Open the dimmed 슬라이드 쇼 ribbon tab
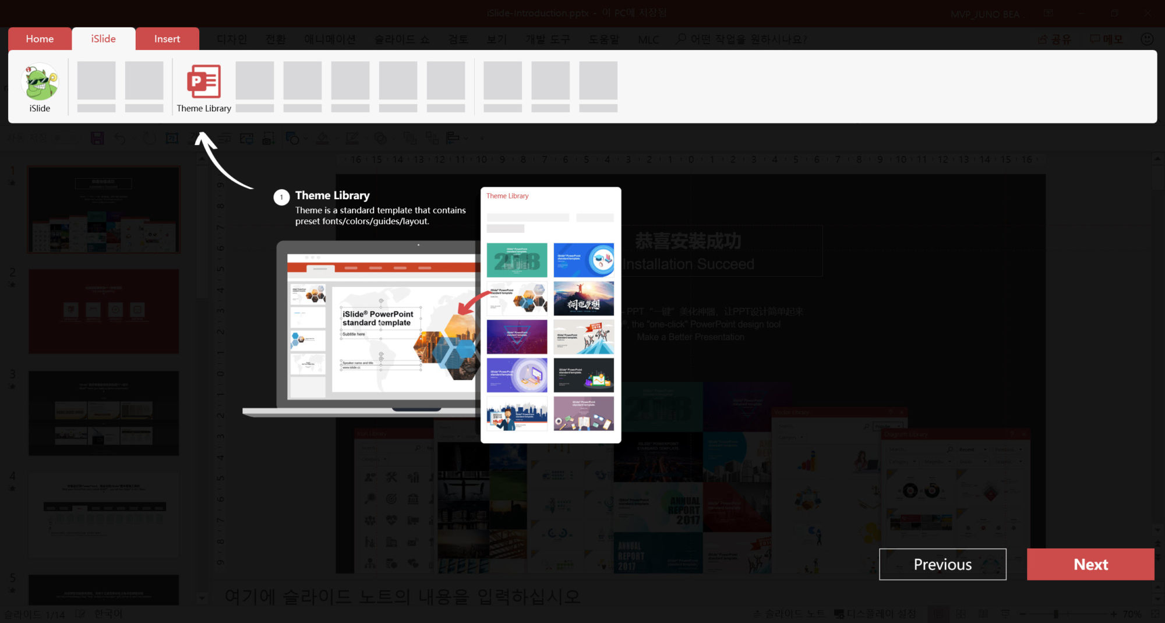 click(x=402, y=39)
